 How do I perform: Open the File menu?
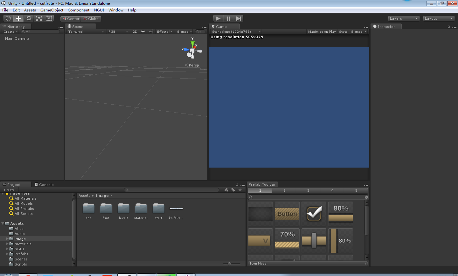pos(5,10)
